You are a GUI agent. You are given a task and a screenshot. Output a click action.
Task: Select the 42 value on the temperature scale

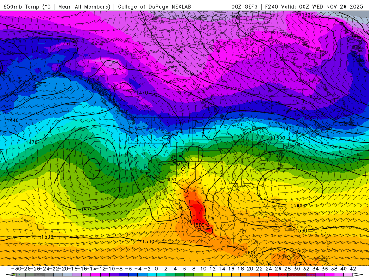tap(352, 269)
